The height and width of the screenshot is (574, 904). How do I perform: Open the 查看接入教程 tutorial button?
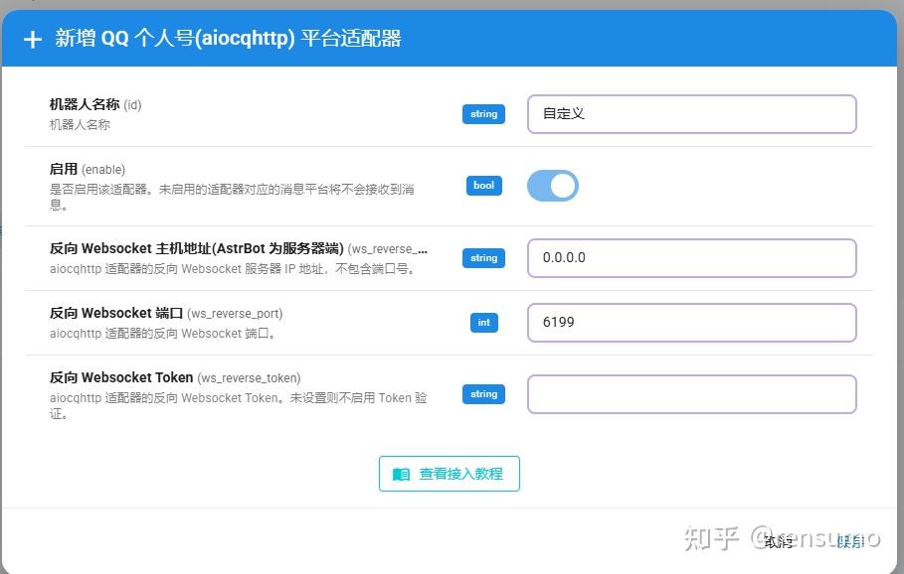[450, 474]
